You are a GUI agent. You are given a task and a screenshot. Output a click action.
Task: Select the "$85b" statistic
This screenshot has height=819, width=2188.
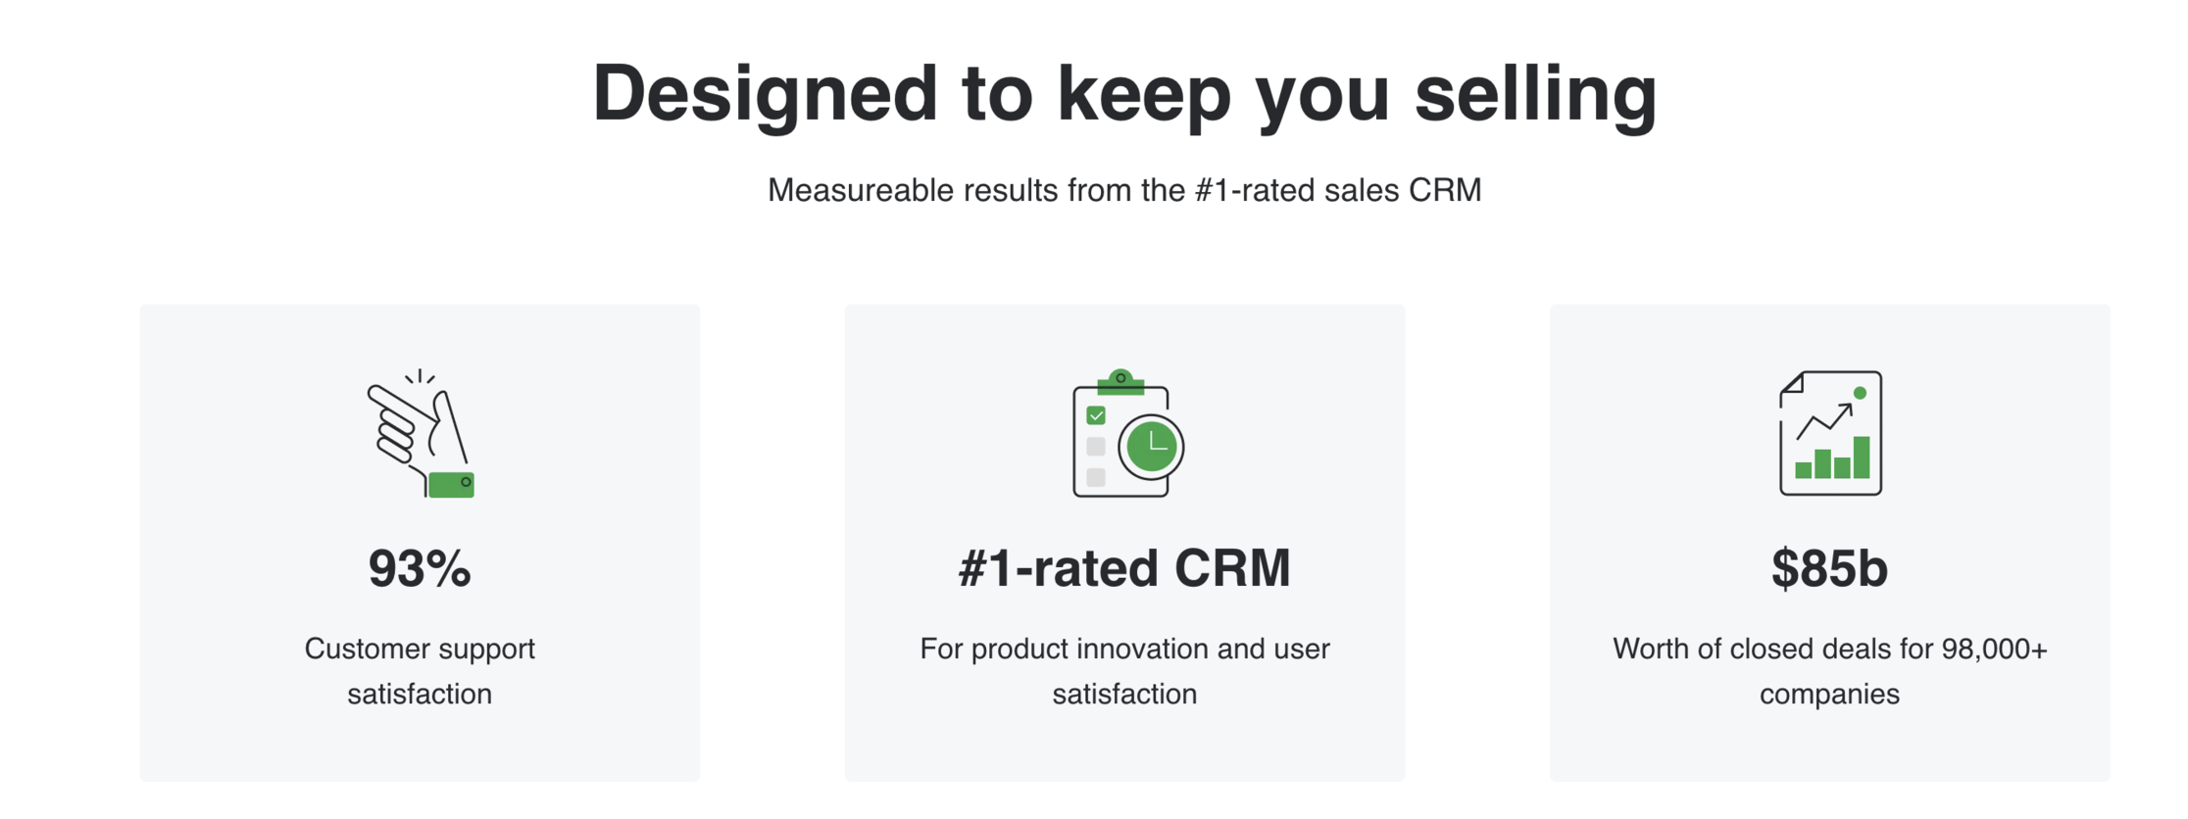tap(1829, 568)
